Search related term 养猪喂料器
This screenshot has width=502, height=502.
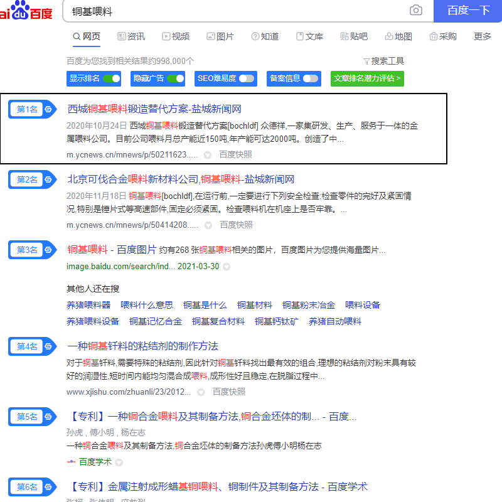(88, 305)
